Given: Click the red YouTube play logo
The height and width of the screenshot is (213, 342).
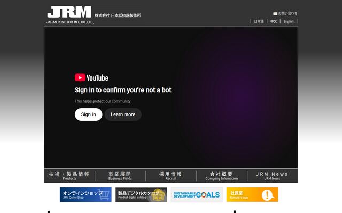Looking at the screenshot, I should click(x=80, y=78).
